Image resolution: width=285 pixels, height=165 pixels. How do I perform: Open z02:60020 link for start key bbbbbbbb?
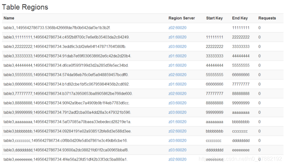tap(177, 131)
